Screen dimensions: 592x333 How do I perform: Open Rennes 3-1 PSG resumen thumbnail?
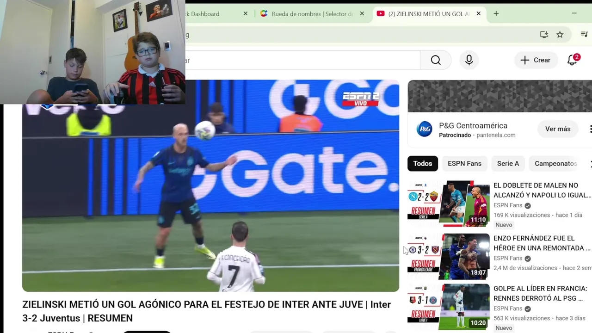tap(448, 307)
